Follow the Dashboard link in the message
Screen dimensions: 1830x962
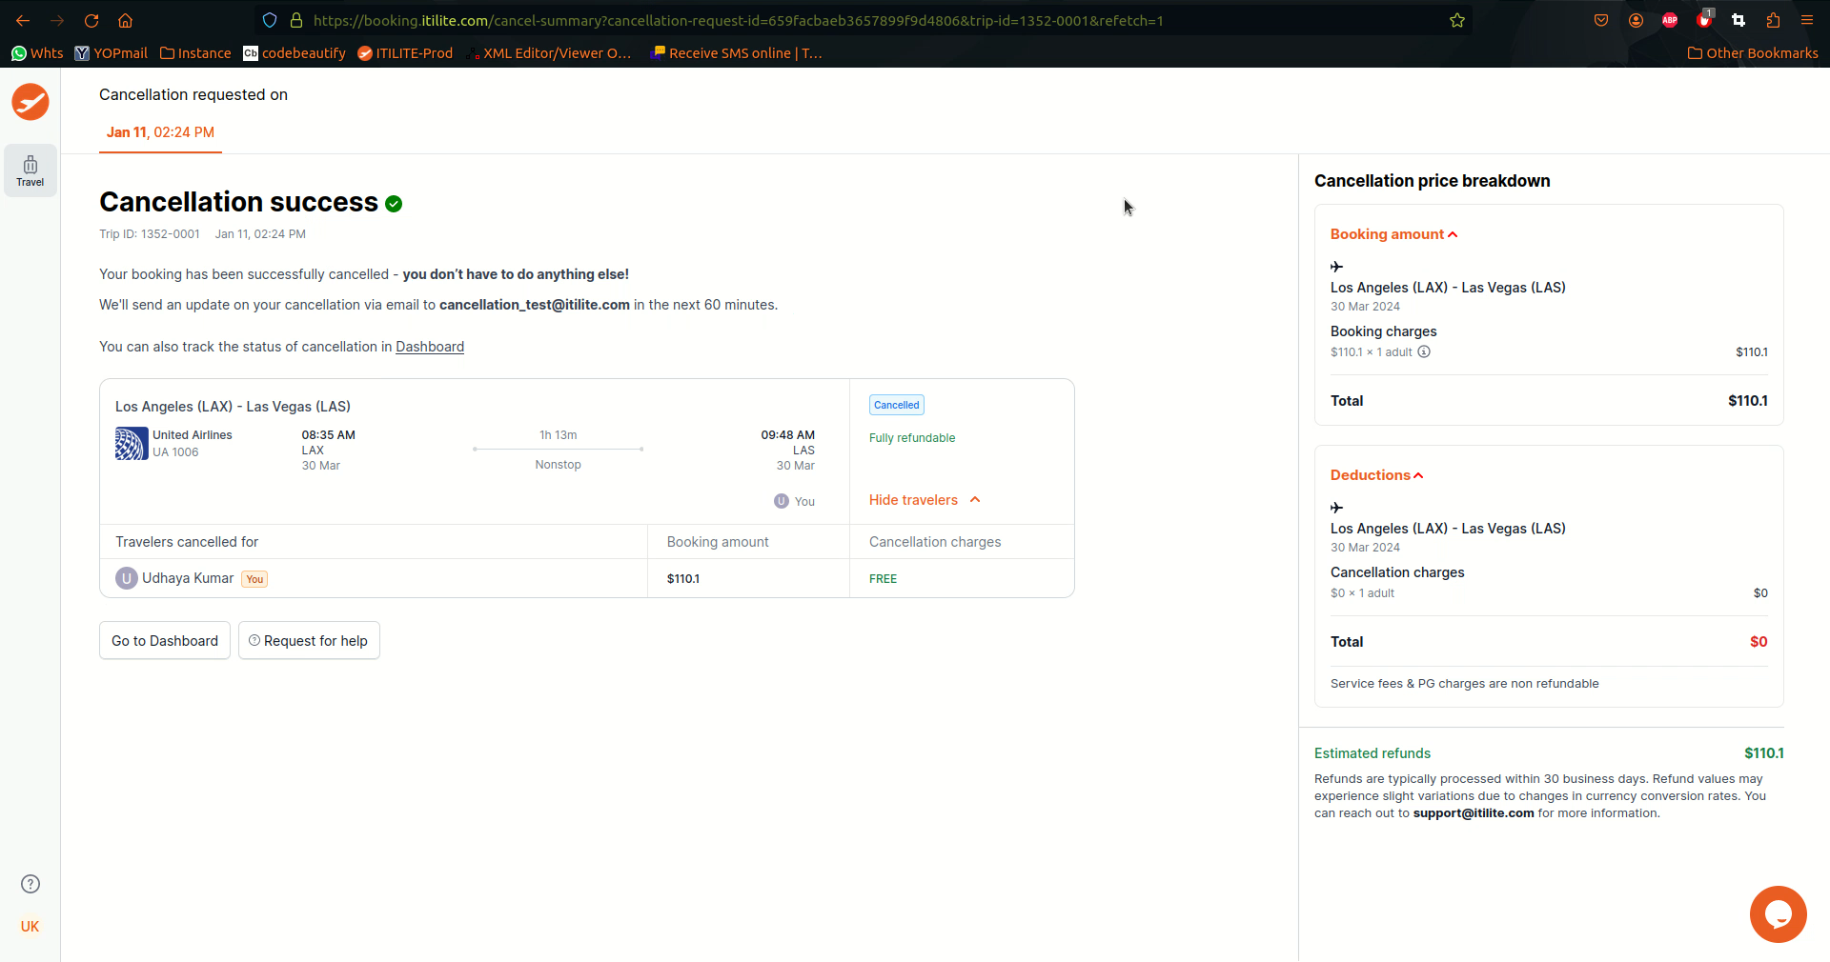[430, 347]
